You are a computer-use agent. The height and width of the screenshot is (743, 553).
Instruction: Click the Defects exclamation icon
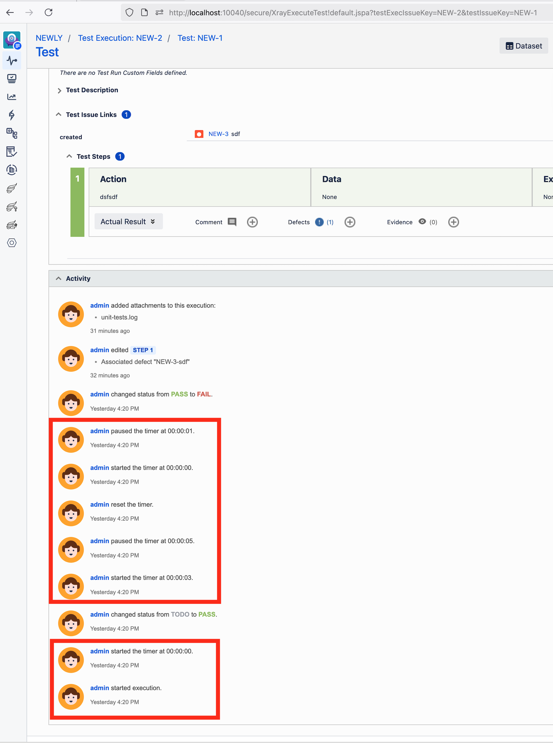319,222
